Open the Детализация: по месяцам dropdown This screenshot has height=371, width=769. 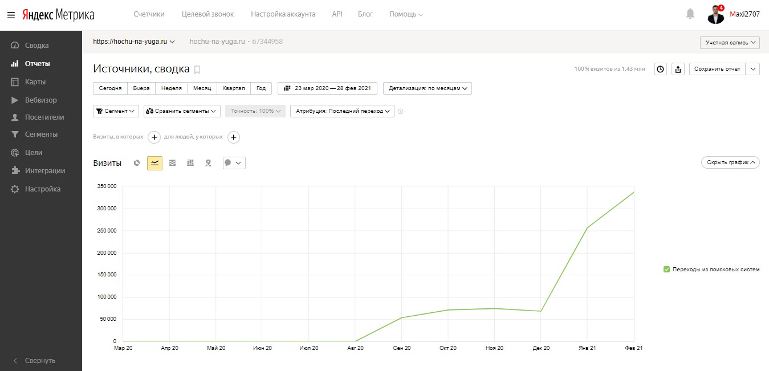coord(427,88)
